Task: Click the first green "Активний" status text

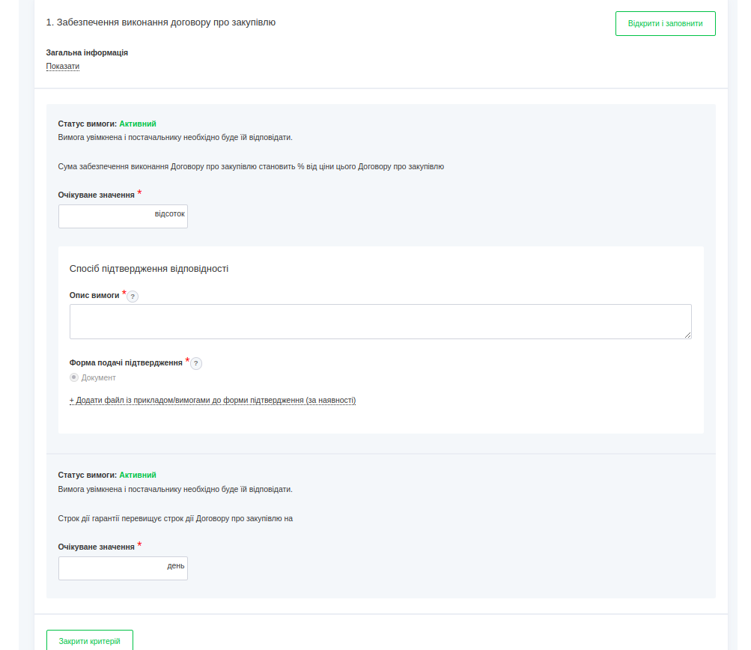Action: click(138, 124)
